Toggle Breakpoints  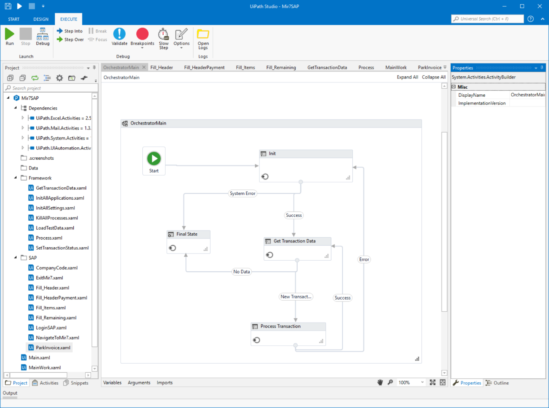(142, 38)
